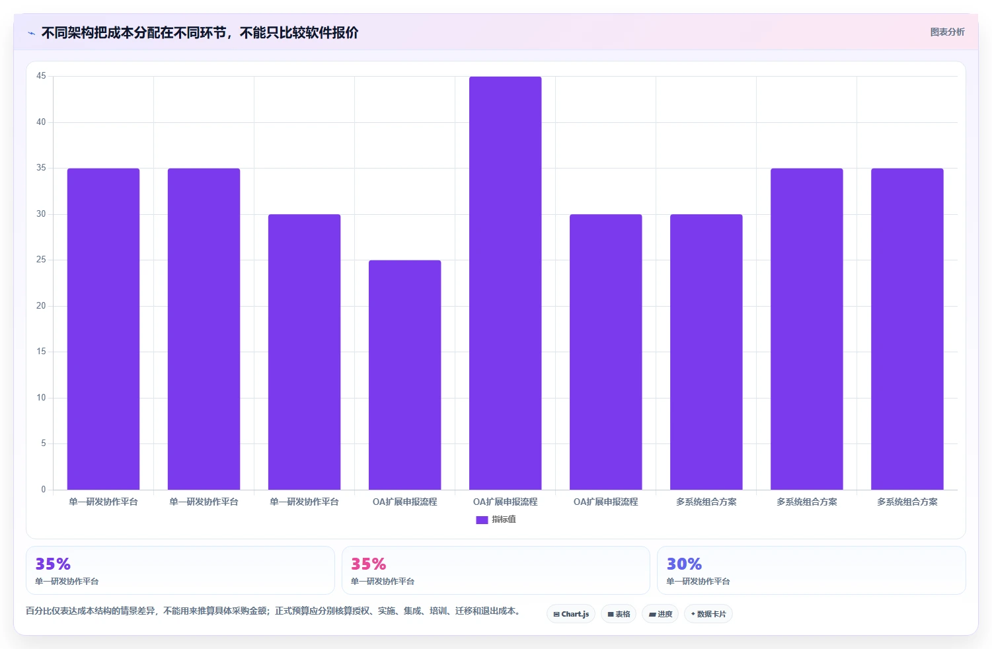Image resolution: width=992 pixels, height=649 pixels.
Task: Click the OA扩展申报流程 bar reaching 30
Action: coord(606,352)
